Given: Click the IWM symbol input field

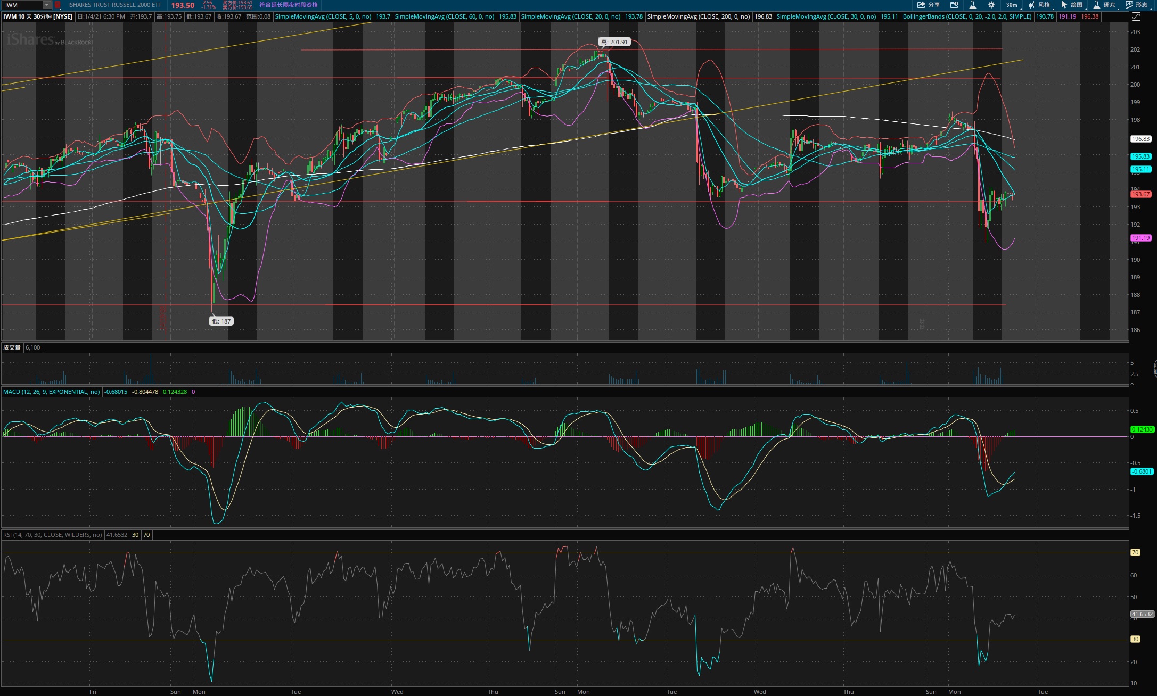Looking at the screenshot, I should (x=22, y=5).
